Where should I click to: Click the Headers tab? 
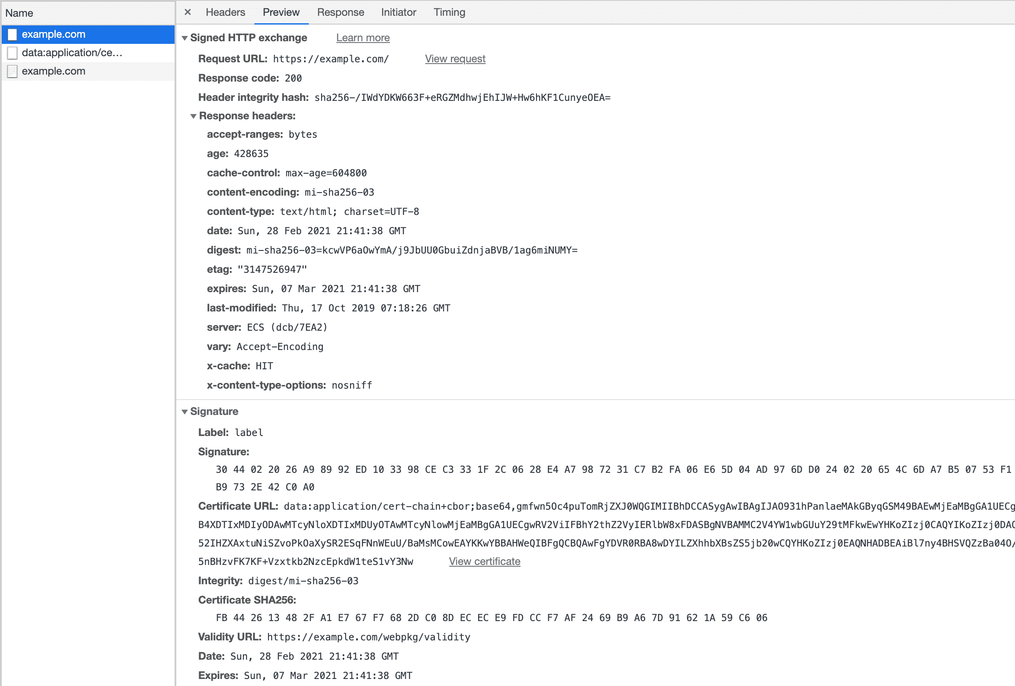coord(225,12)
